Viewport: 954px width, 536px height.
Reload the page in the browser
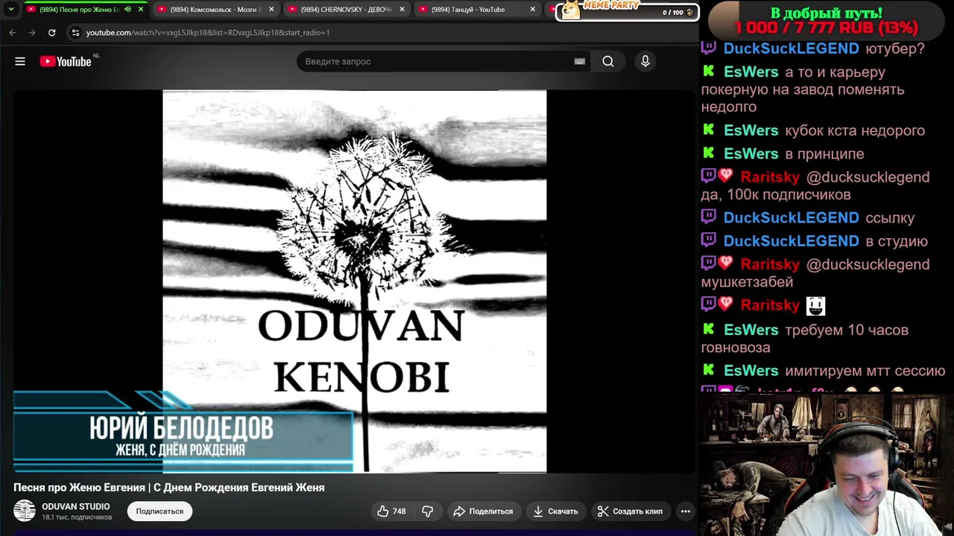(x=51, y=33)
